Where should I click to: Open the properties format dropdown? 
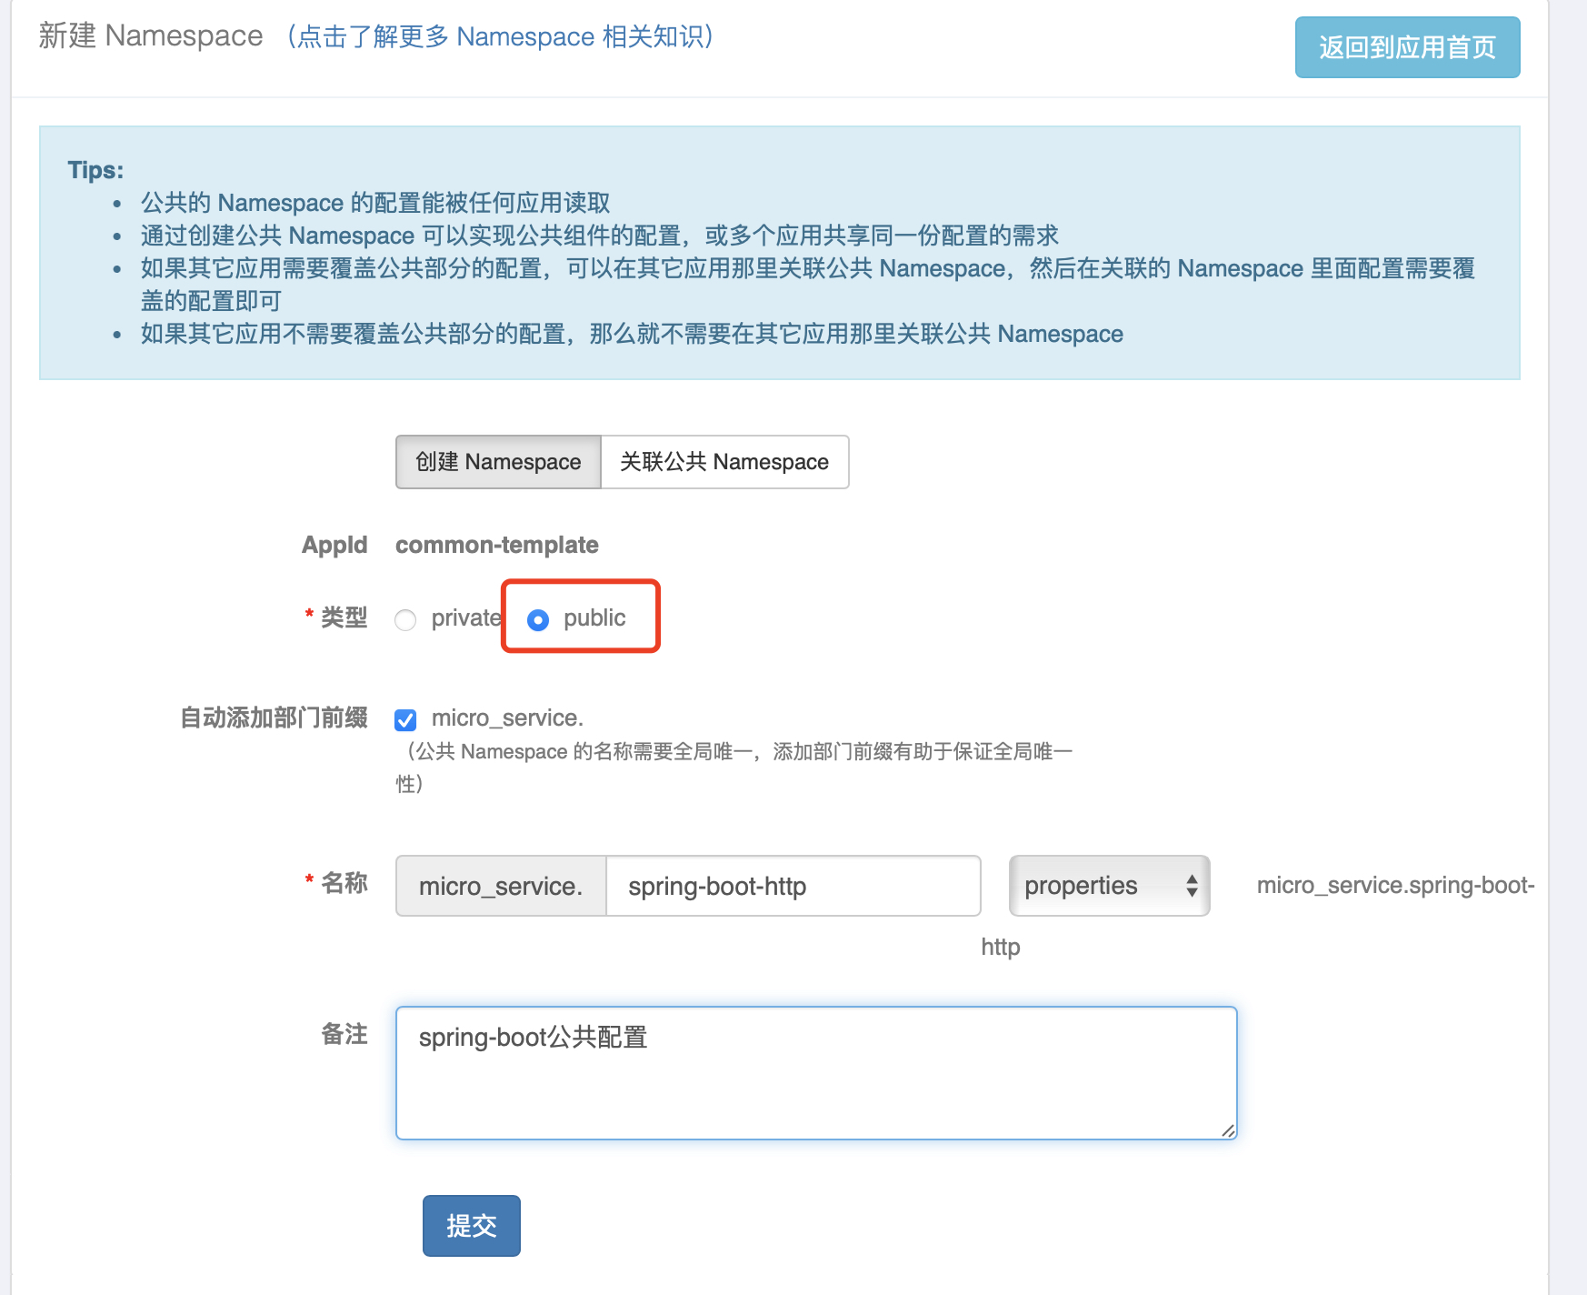[1109, 886]
